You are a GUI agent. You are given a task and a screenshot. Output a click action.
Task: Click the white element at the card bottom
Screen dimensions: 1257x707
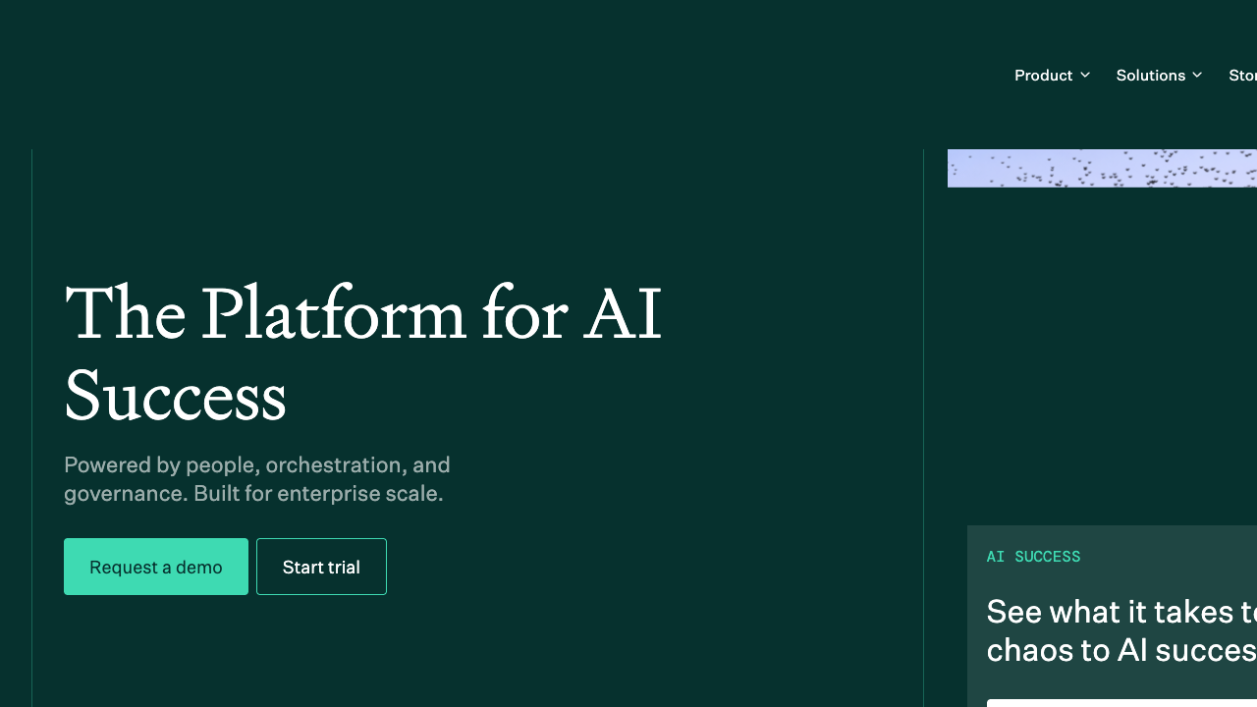[1121, 703]
